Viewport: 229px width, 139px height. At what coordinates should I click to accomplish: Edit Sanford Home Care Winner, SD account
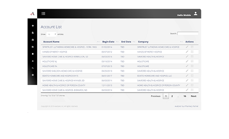click(187, 80)
